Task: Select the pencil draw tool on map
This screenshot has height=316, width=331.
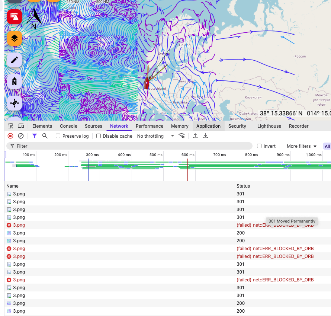Action: pos(15,60)
